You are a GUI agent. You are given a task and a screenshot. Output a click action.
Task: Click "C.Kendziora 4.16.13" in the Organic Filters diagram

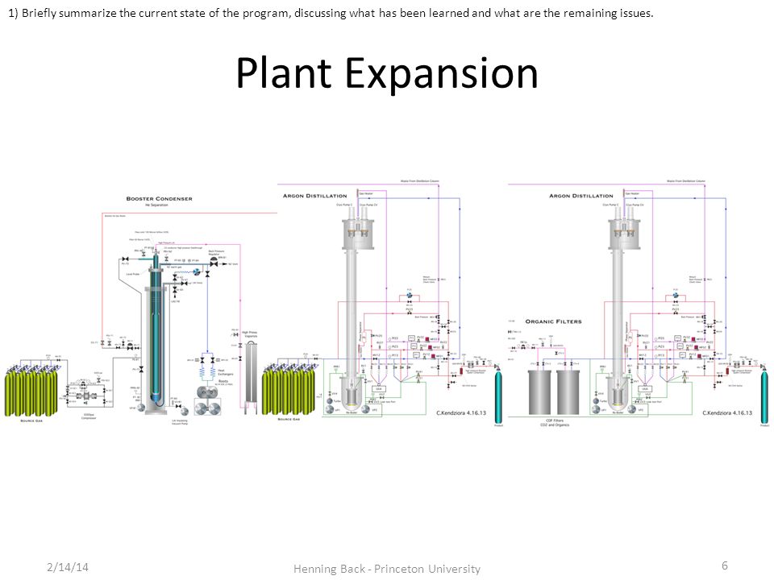pyautogui.click(x=727, y=412)
